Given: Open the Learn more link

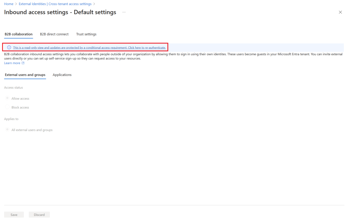Looking at the screenshot, I should click(12, 63).
